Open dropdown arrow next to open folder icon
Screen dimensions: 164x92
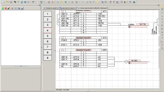point(9,2)
